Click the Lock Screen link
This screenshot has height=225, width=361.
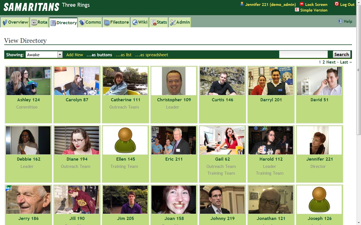coord(316,4)
